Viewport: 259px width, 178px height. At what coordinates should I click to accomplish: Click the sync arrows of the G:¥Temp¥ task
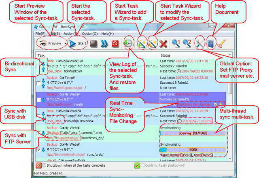point(43,83)
